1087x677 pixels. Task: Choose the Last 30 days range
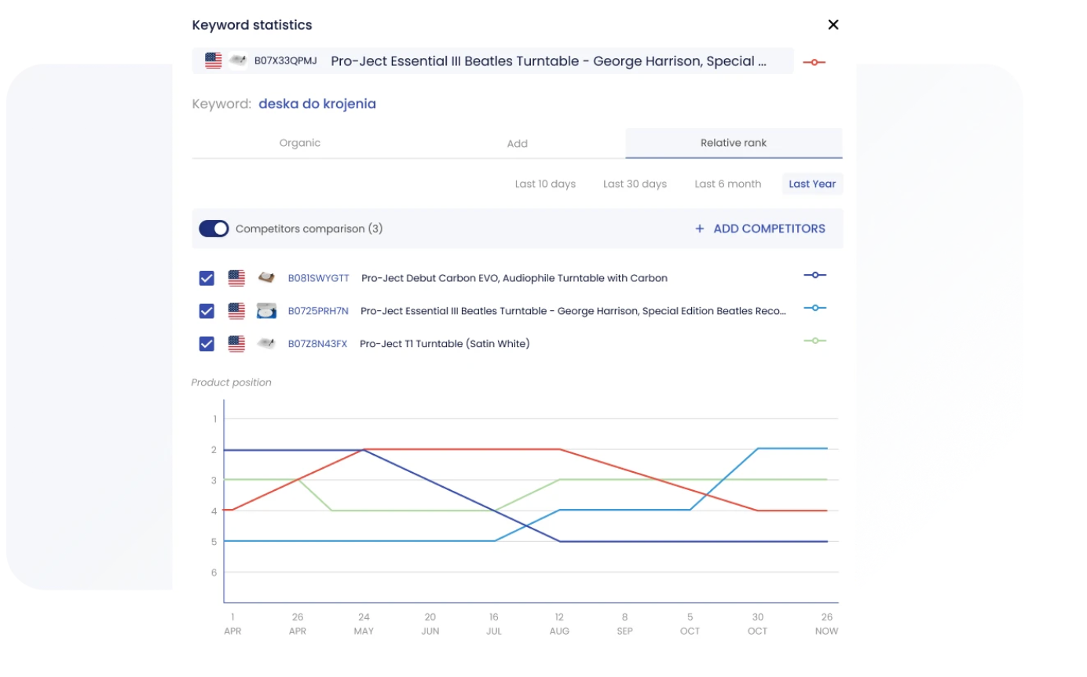[x=635, y=184]
